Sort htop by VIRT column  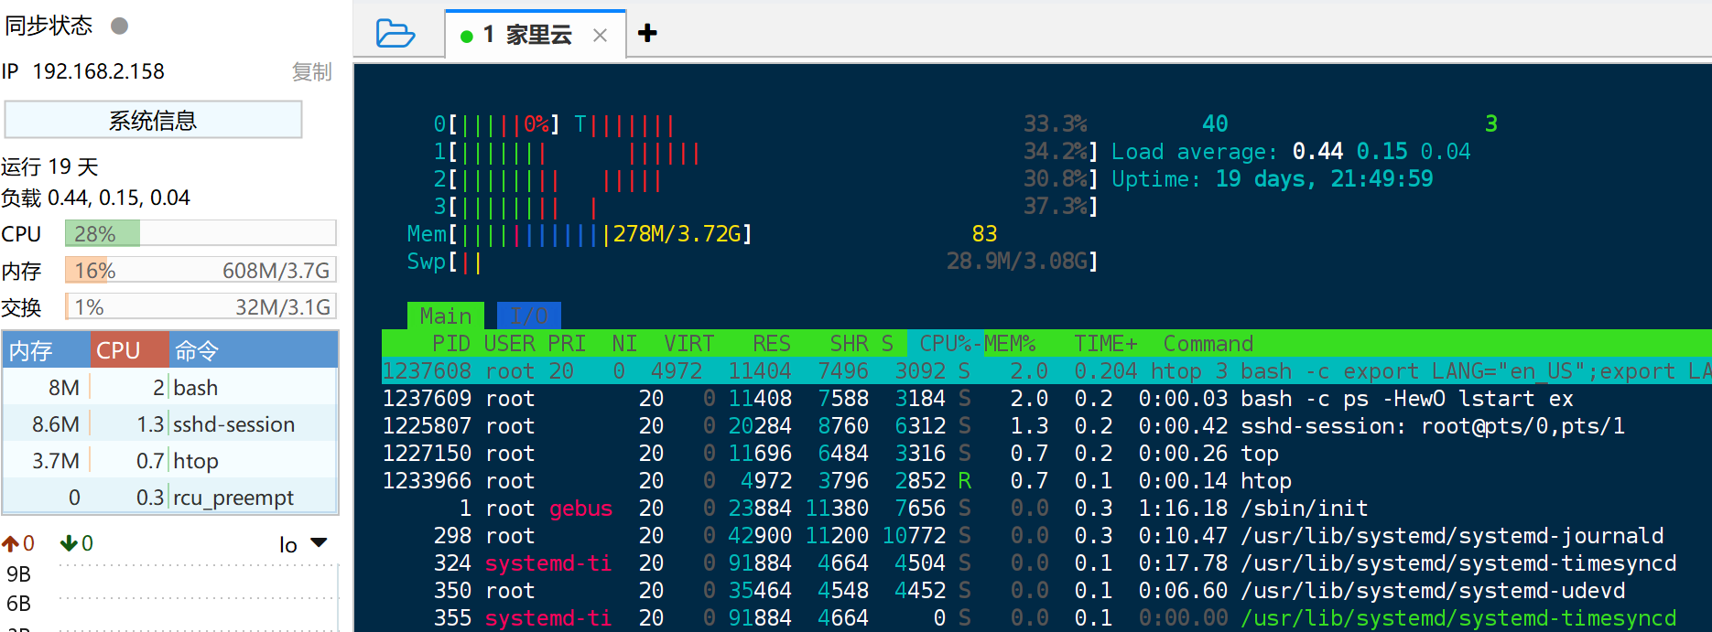tap(689, 343)
